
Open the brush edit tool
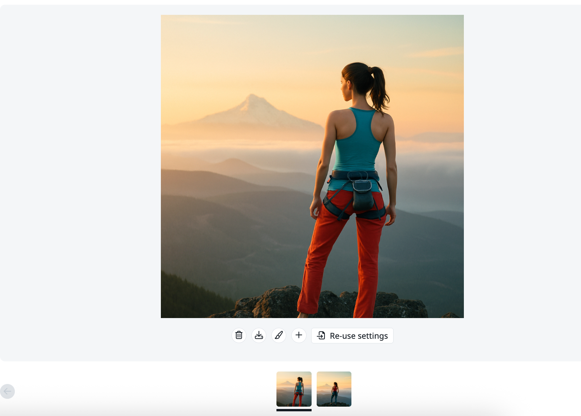point(279,335)
